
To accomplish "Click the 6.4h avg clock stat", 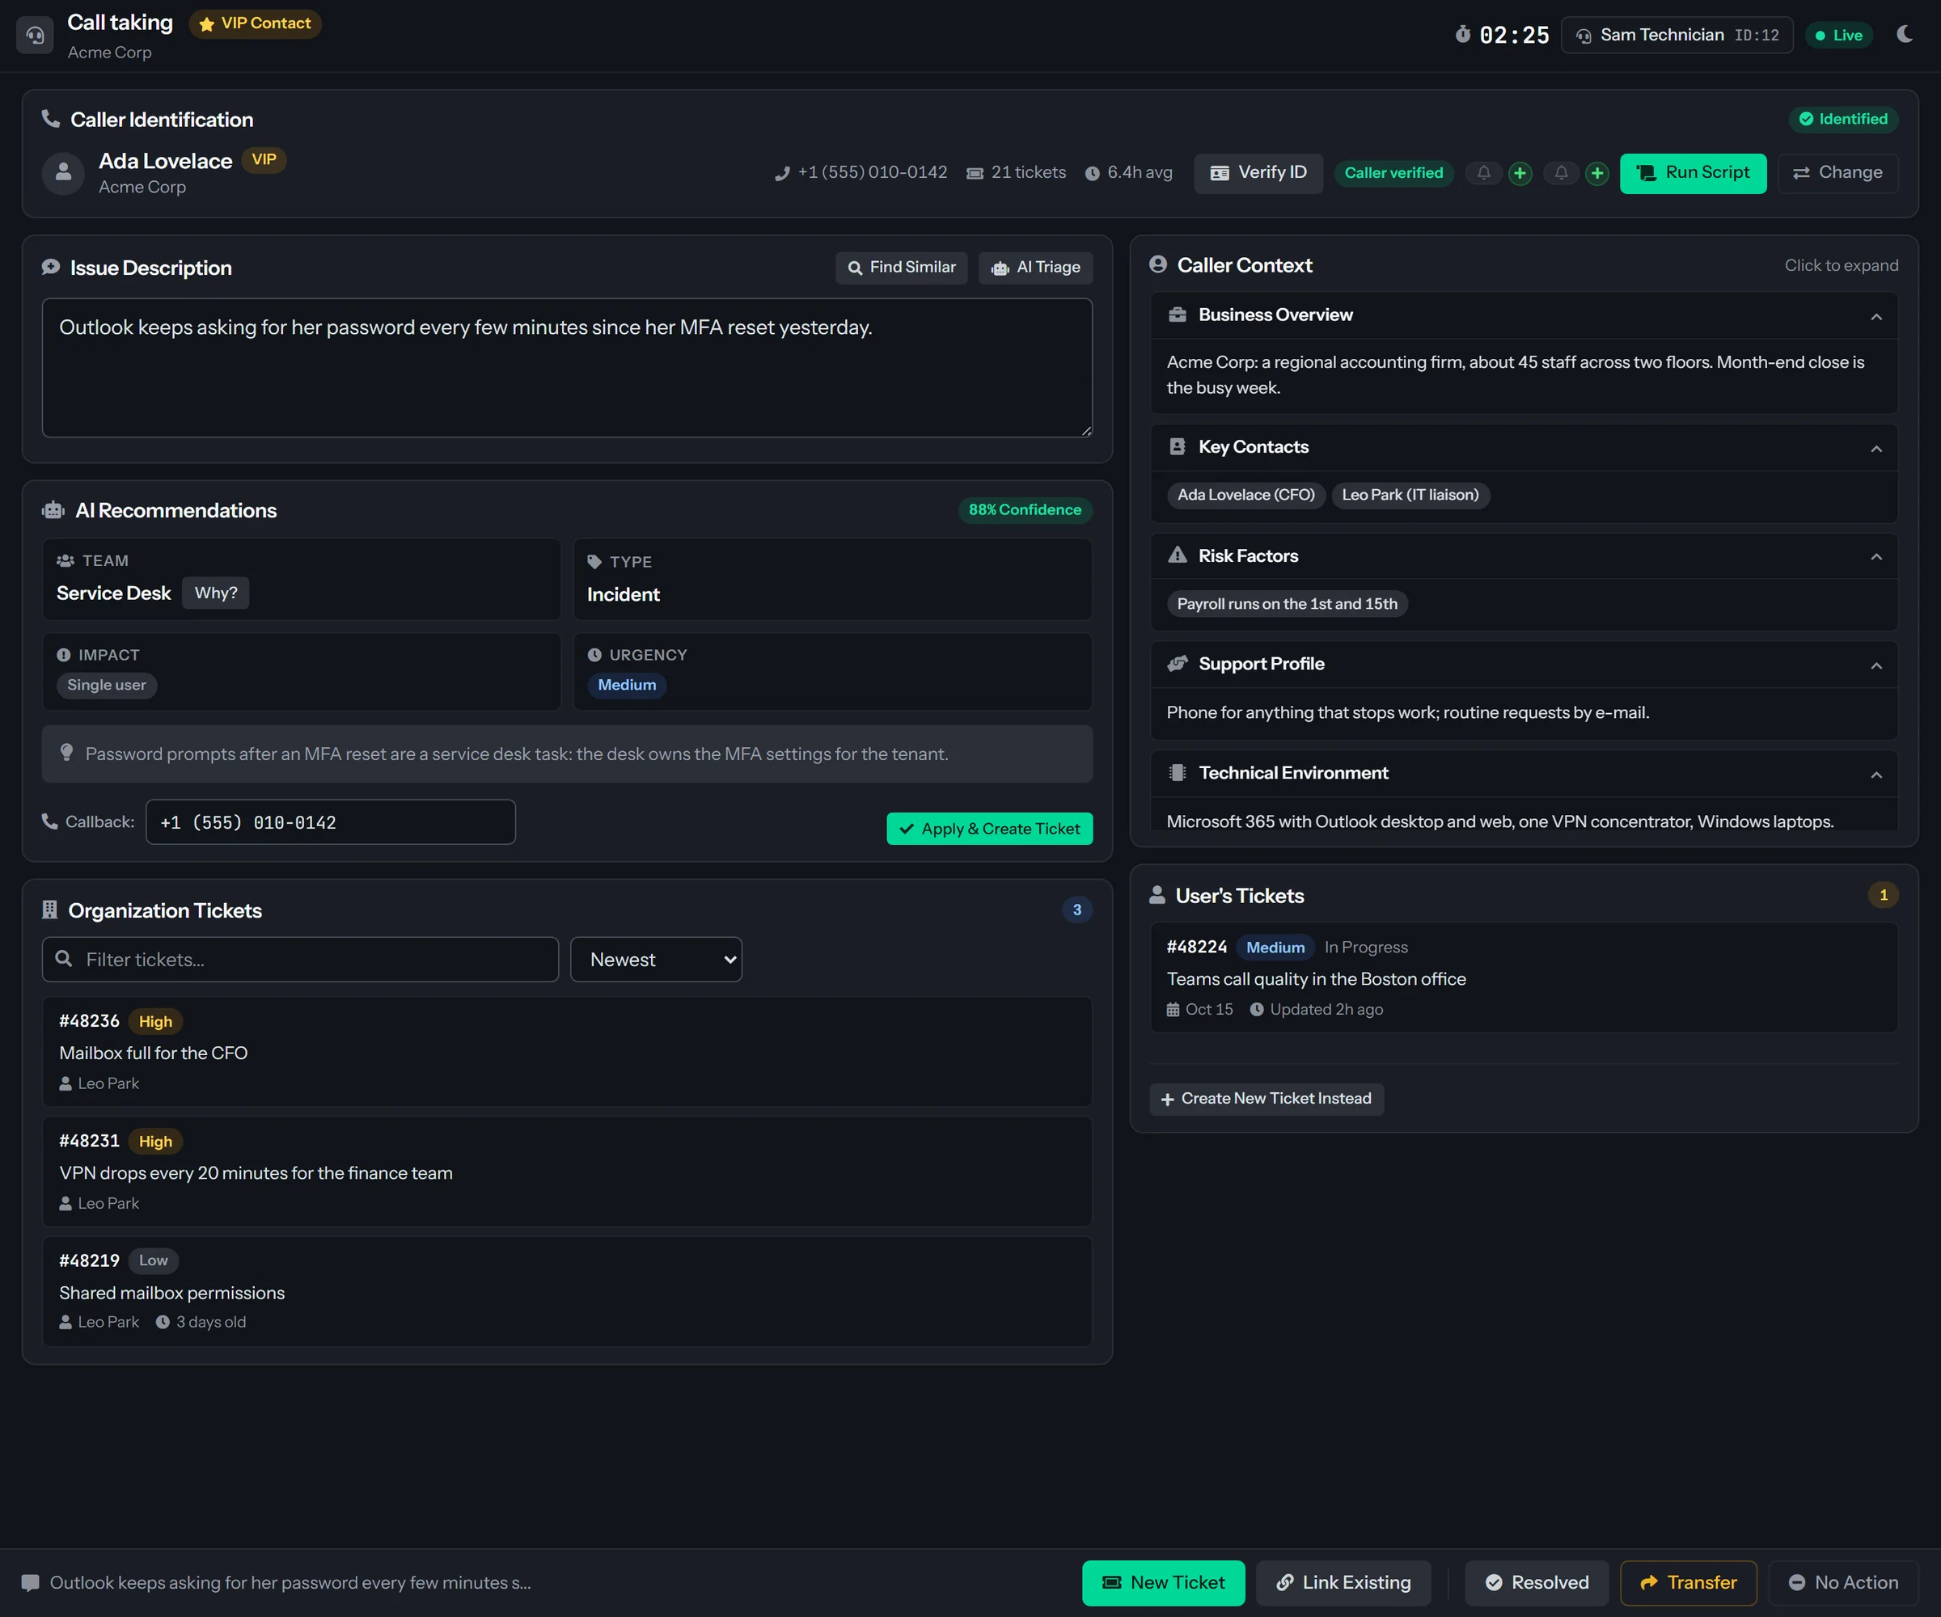I will pos(1128,173).
